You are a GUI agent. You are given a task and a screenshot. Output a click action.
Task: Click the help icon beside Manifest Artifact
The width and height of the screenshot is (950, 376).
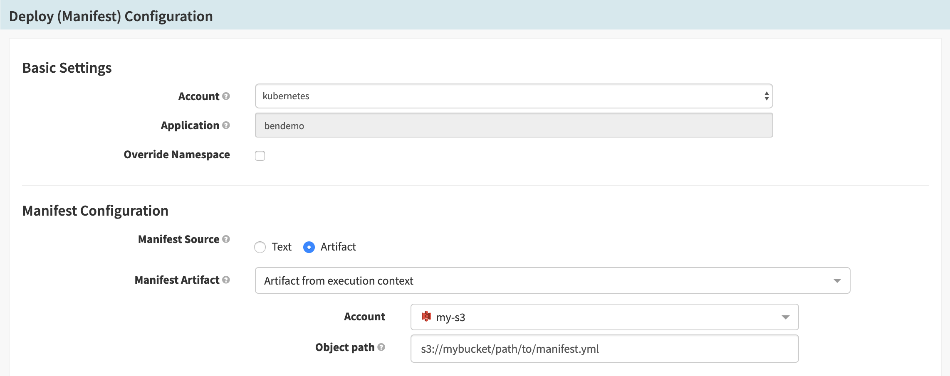click(x=226, y=280)
